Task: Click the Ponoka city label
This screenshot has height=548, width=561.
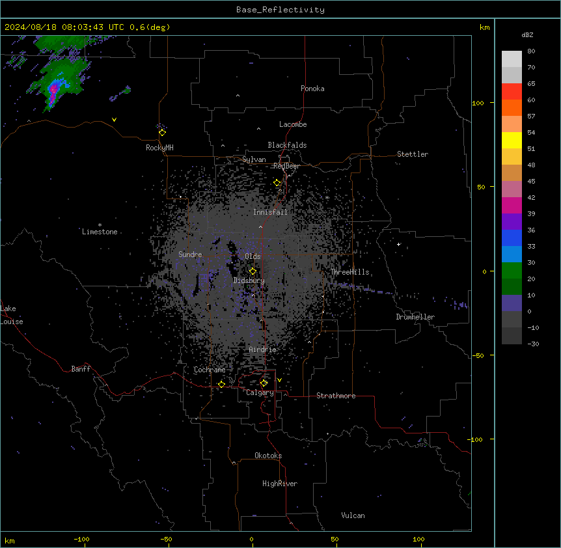Action: pos(312,89)
